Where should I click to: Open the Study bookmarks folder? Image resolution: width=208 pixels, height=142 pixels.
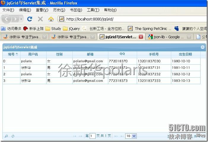point(53,28)
